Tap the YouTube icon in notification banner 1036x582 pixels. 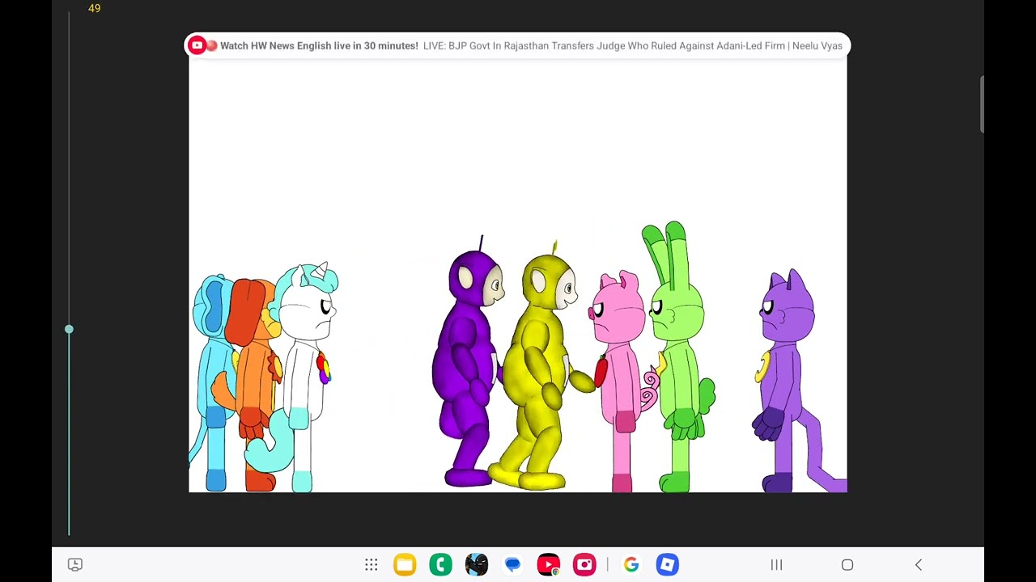(197, 45)
